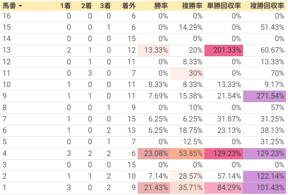Select the 複勝回収率 column header
The height and width of the screenshot is (195, 288).
coord(267,6)
